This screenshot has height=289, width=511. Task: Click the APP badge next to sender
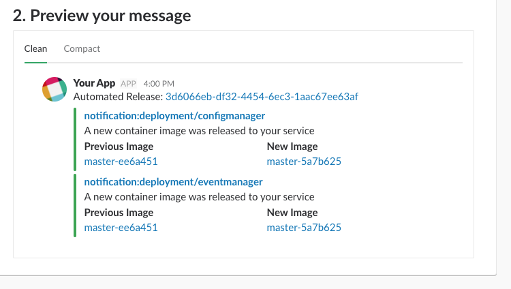coord(128,84)
